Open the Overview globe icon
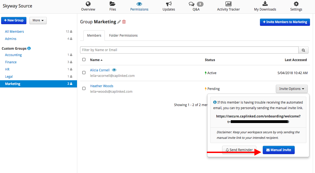The height and width of the screenshot is (173, 315). (88, 4)
